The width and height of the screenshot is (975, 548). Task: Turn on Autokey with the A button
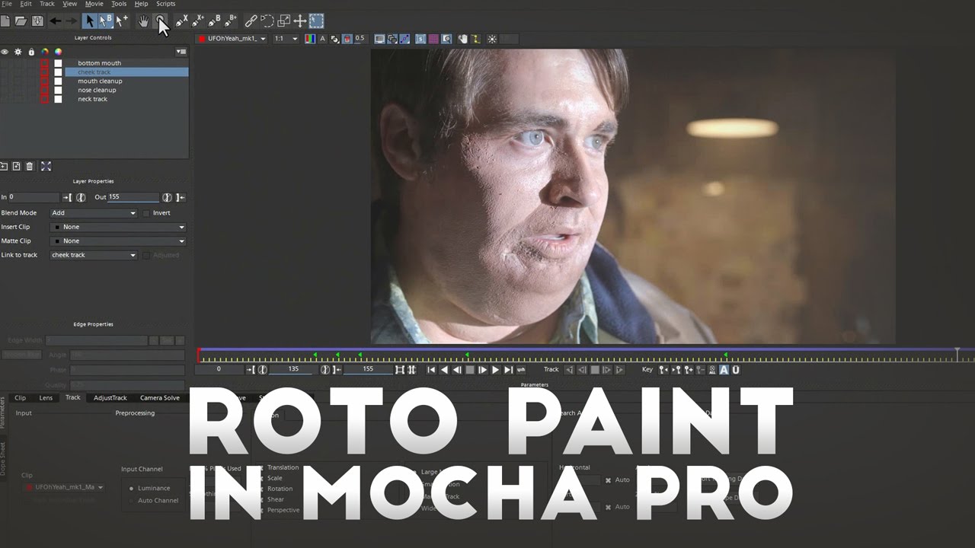click(x=724, y=370)
